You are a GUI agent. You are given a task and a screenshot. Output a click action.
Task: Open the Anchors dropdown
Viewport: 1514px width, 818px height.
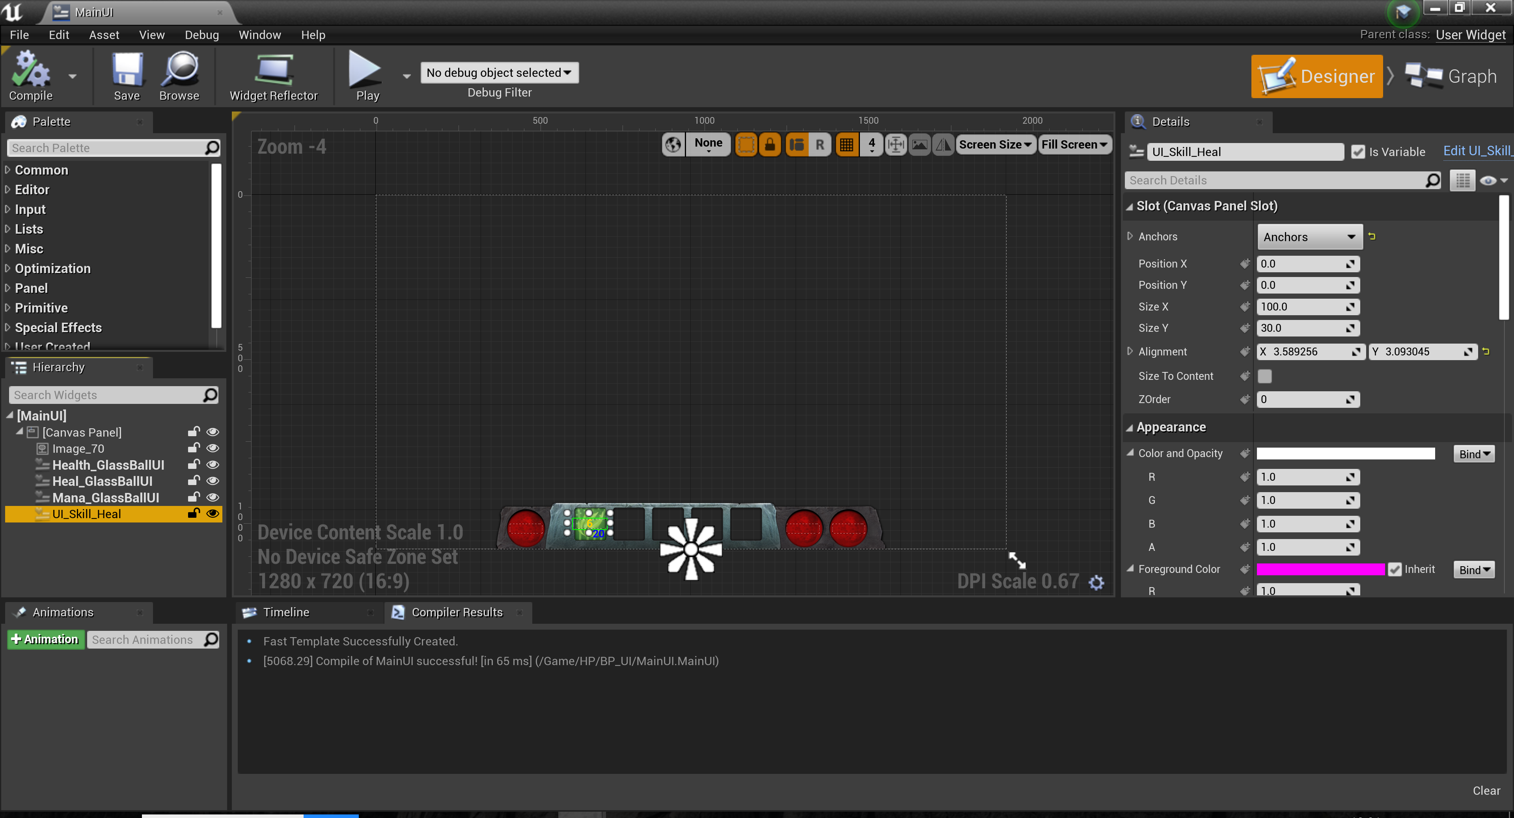[1309, 237]
